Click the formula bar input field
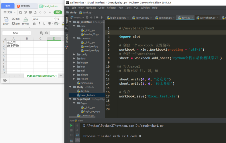 (57, 33)
